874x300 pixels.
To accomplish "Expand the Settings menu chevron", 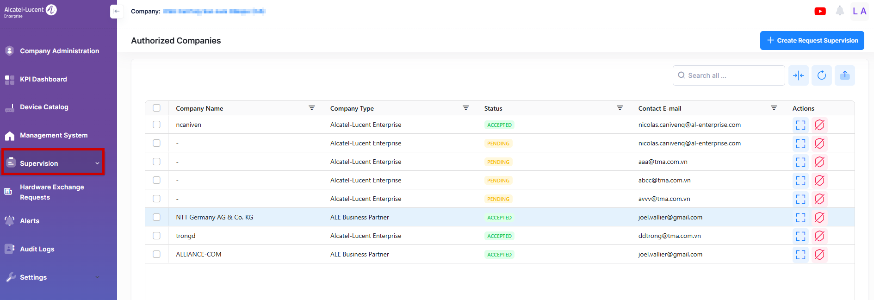I will point(97,277).
